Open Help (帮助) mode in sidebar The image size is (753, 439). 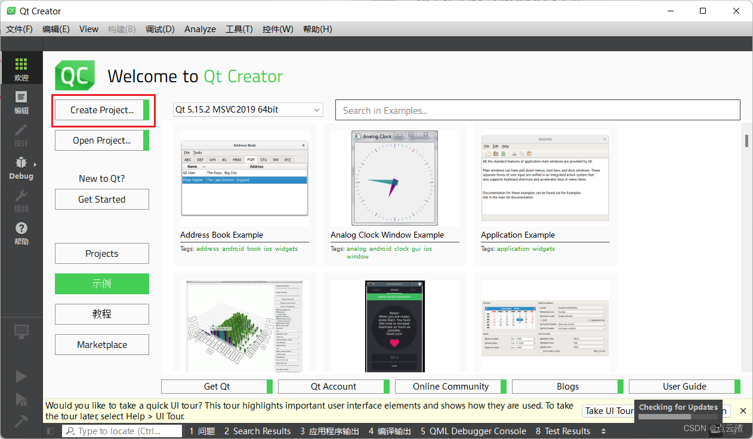coord(21,233)
